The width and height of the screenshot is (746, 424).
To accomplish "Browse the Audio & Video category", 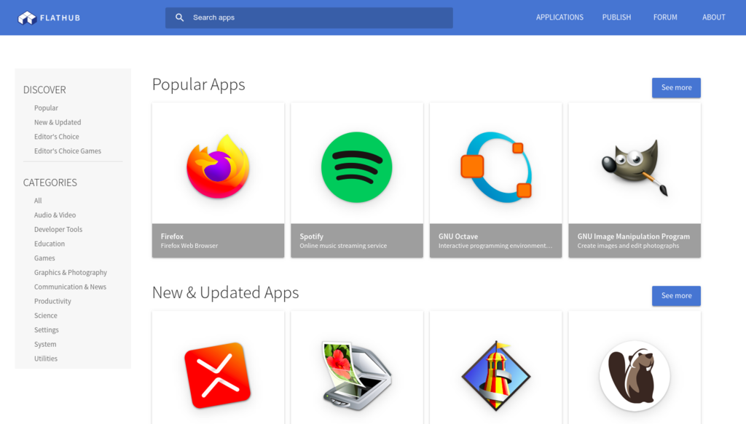I will [55, 215].
